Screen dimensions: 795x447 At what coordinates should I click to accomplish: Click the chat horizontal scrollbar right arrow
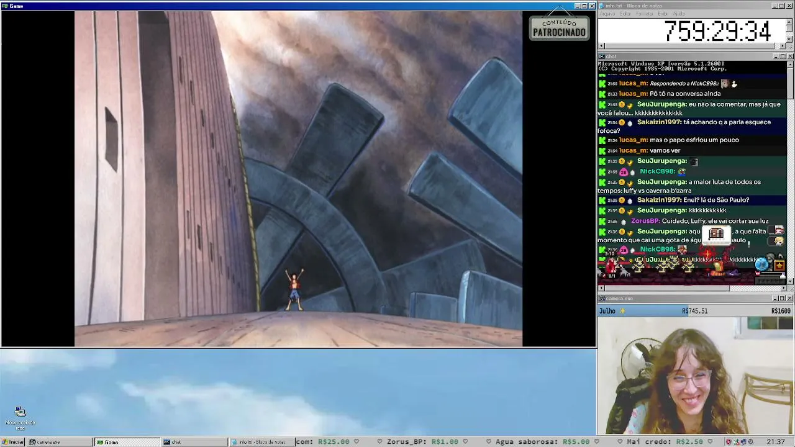784,287
